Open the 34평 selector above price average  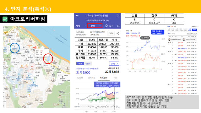pos(114,63)
